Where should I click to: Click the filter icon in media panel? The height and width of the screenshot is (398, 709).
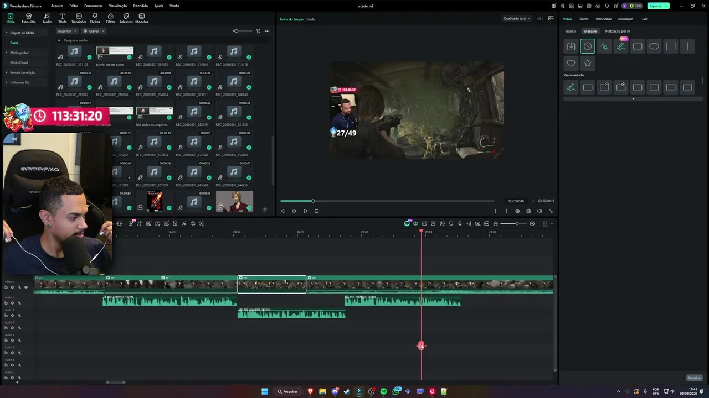[258, 31]
